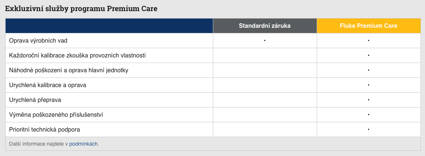Click Standardní záruka dot for Oprava výrobních vad
Screen dimensions: 425x156
coord(265,40)
